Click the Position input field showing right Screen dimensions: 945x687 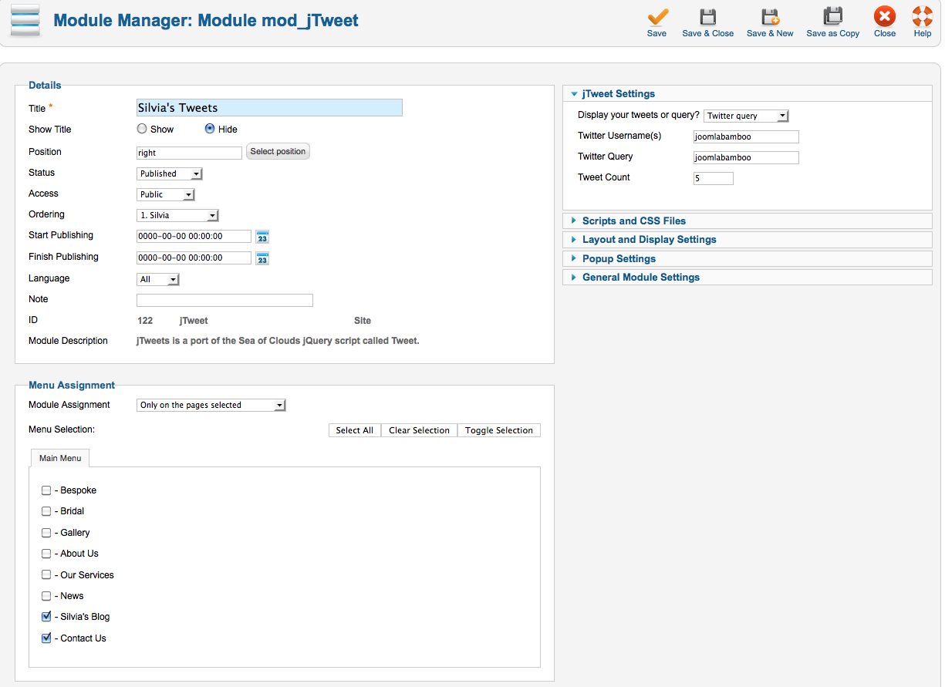[x=190, y=153]
